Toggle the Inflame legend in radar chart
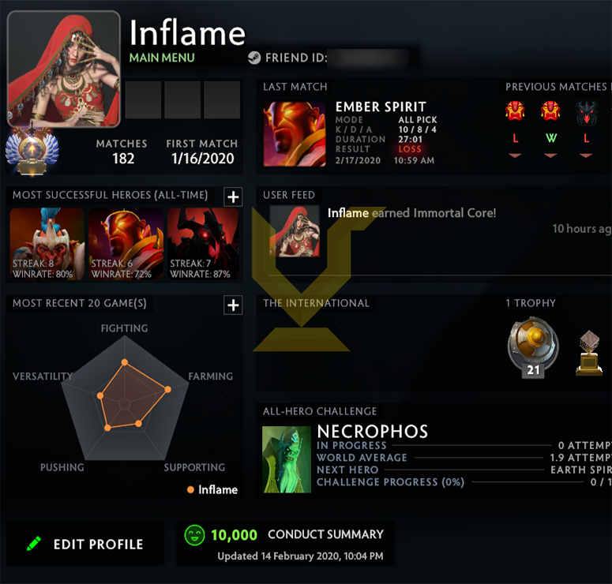The width and height of the screenshot is (612, 584). pos(212,489)
